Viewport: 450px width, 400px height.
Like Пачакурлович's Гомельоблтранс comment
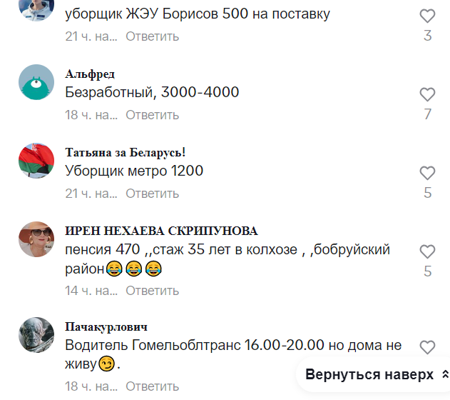pos(427,347)
